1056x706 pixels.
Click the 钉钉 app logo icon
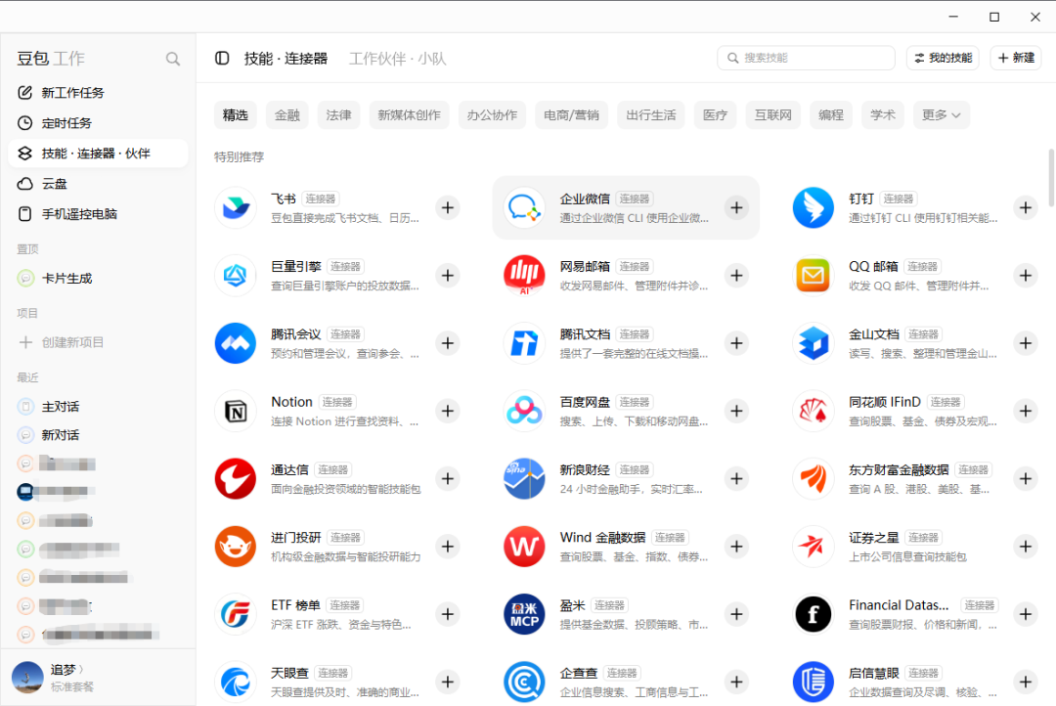click(813, 207)
